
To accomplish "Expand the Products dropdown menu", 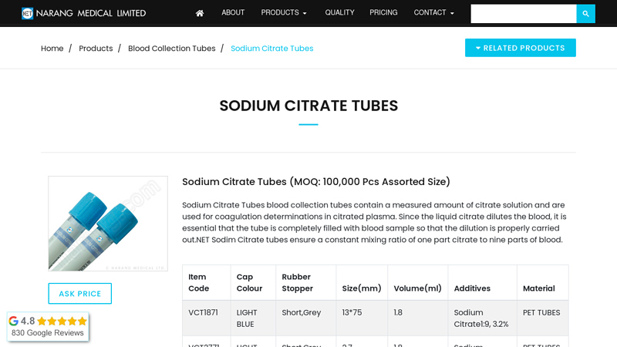I will [x=284, y=12].
